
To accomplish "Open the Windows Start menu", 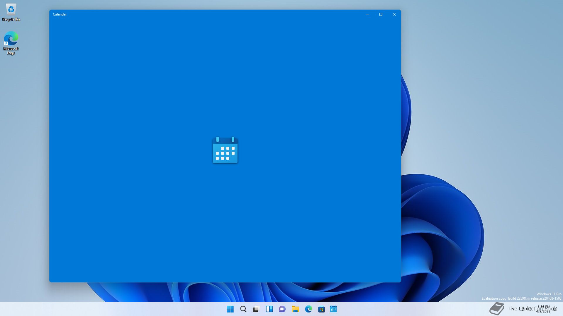I will coord(230,309).
